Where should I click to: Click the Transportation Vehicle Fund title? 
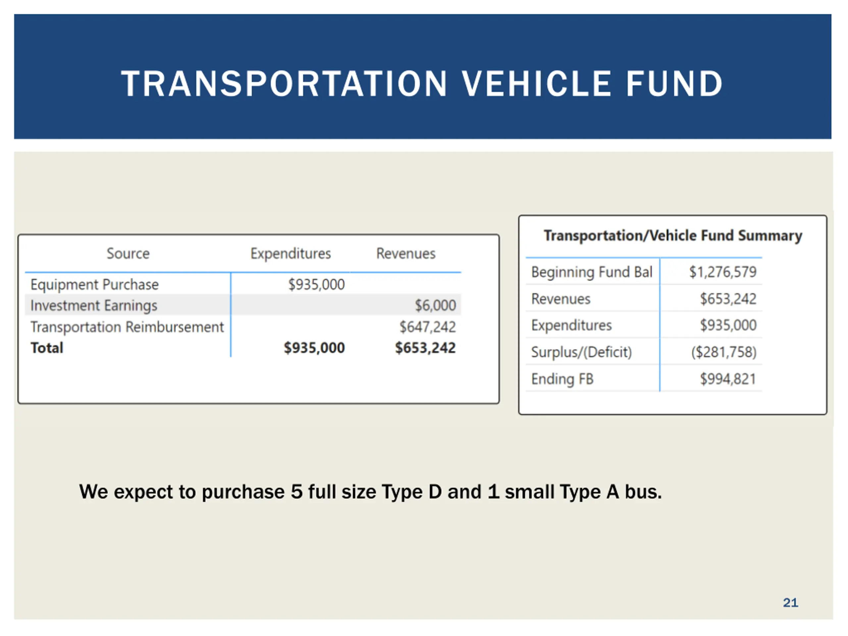pyautogui.click(x=422, y=83)
